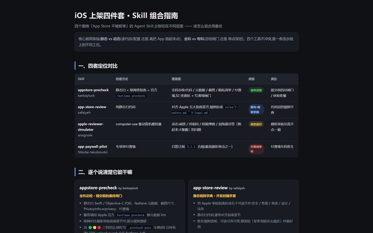Click the bullet 联网对比最新审核指南章节号

pyautogui.click(x=115, y=221)
